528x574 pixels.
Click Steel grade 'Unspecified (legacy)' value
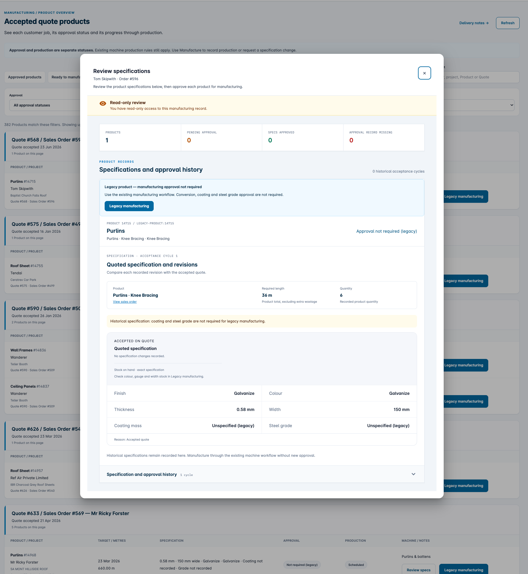coord(388,426)
